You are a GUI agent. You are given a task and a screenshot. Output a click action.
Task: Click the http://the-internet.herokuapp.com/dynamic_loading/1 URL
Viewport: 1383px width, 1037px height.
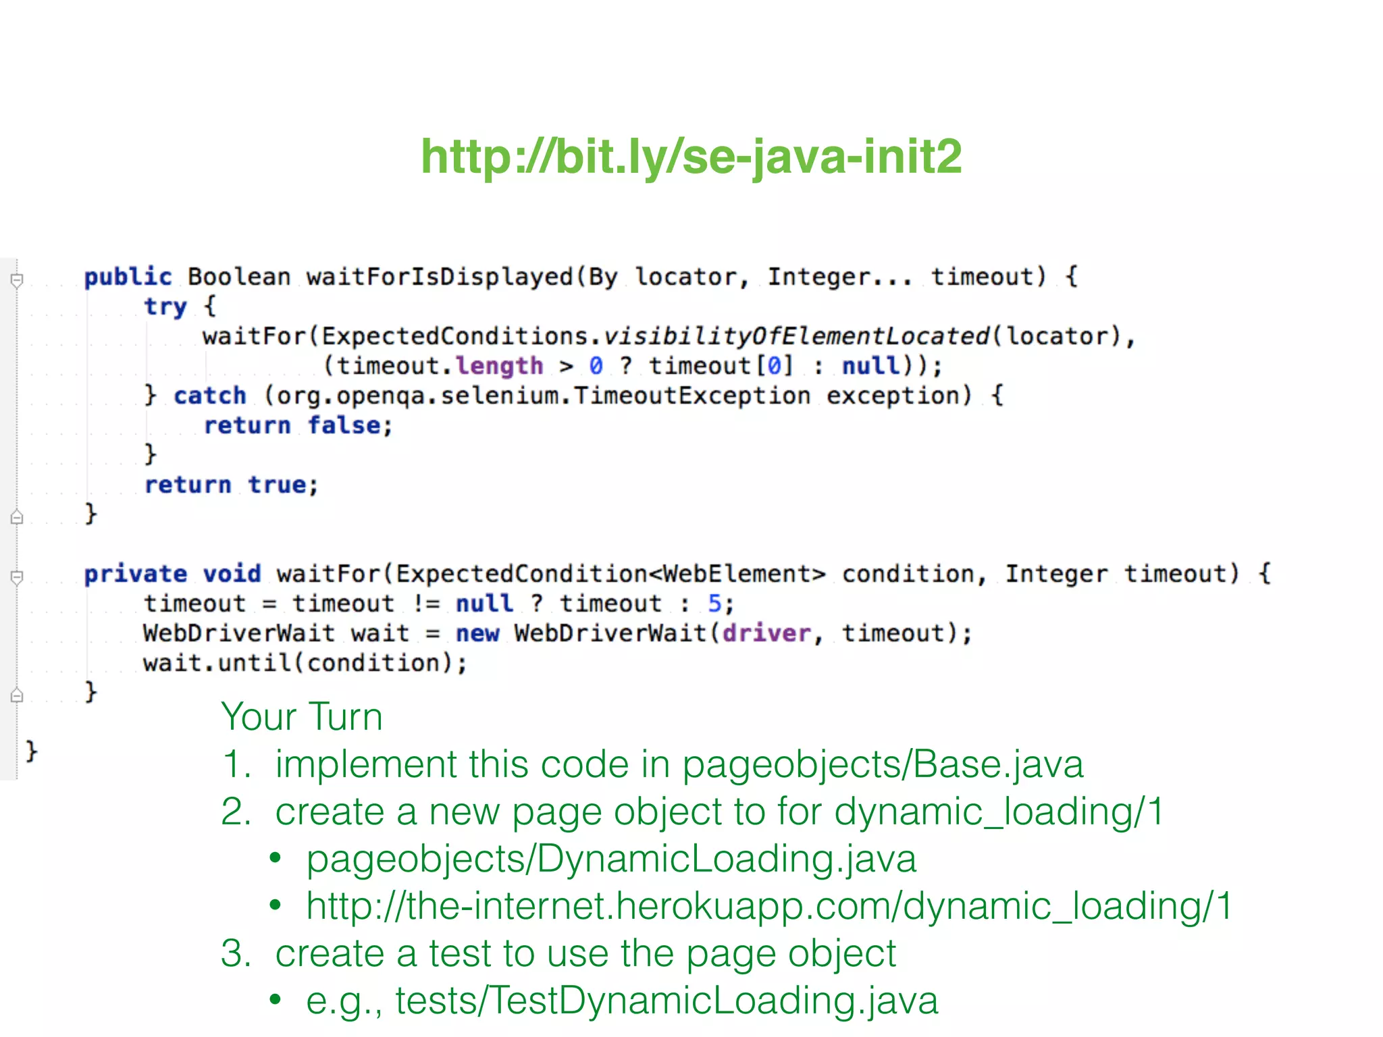click(769, 906)
